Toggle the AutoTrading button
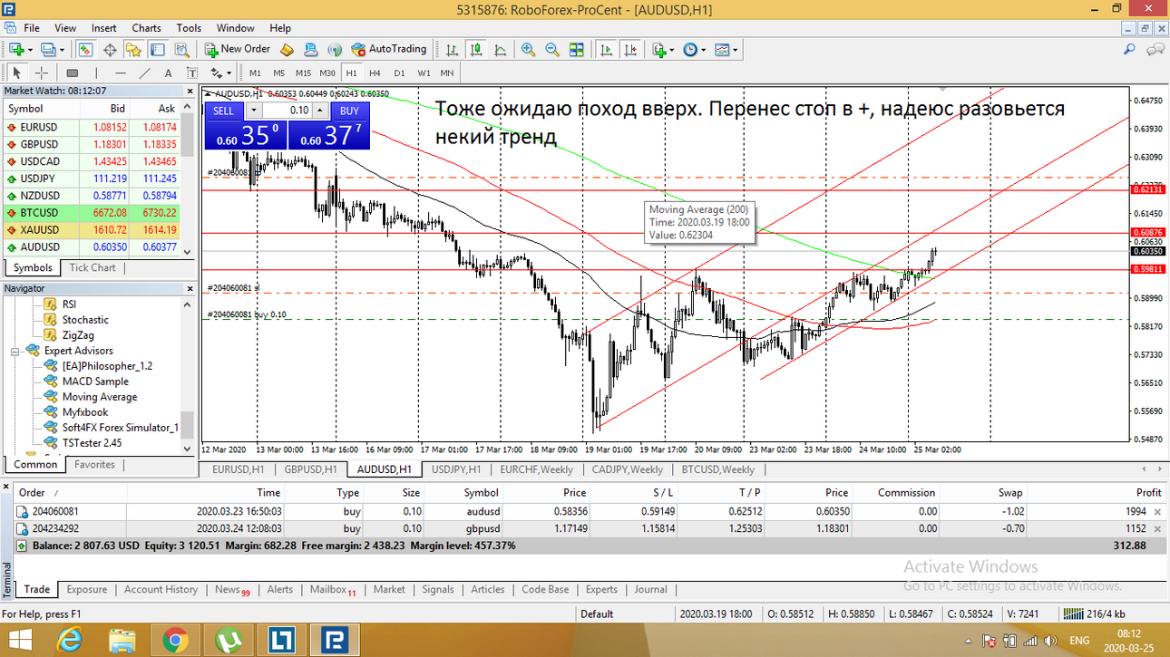The image size is (1170, 657). click(x=388, y=49)
